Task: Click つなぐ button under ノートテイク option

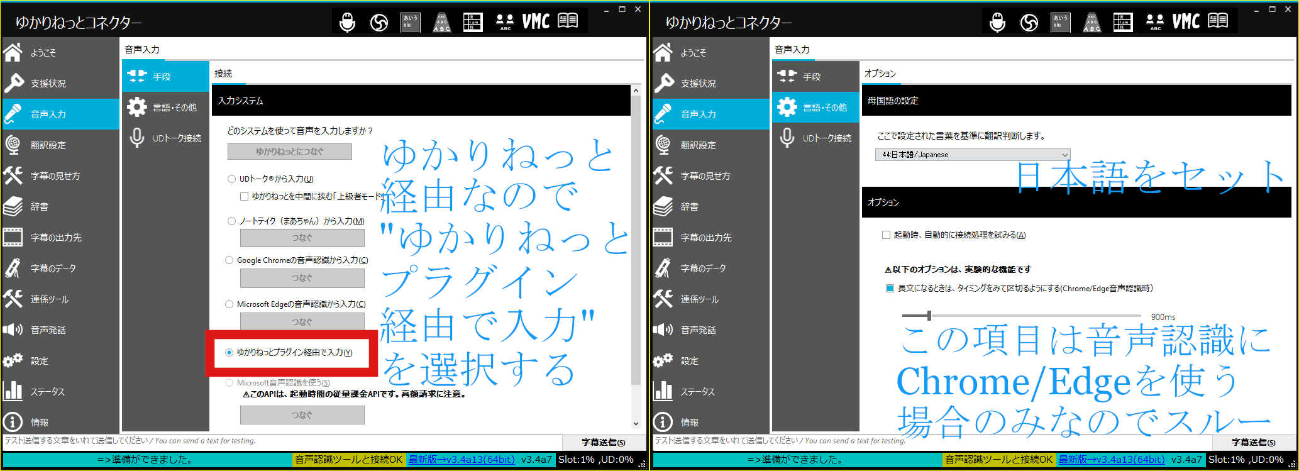Action: (x=302, y=238)
